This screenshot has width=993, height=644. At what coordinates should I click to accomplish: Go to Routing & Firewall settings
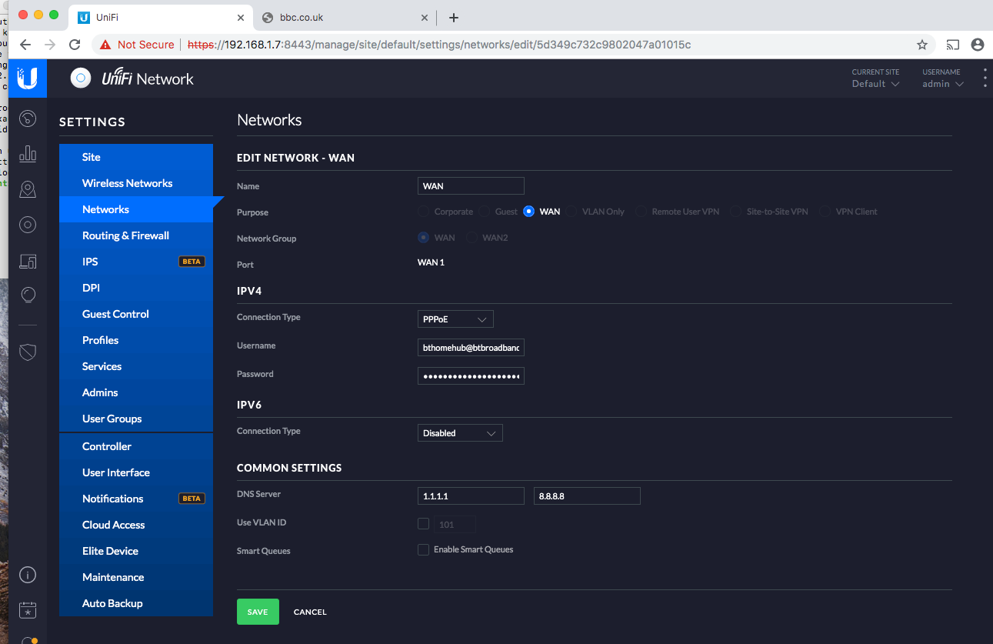[125, 235]
